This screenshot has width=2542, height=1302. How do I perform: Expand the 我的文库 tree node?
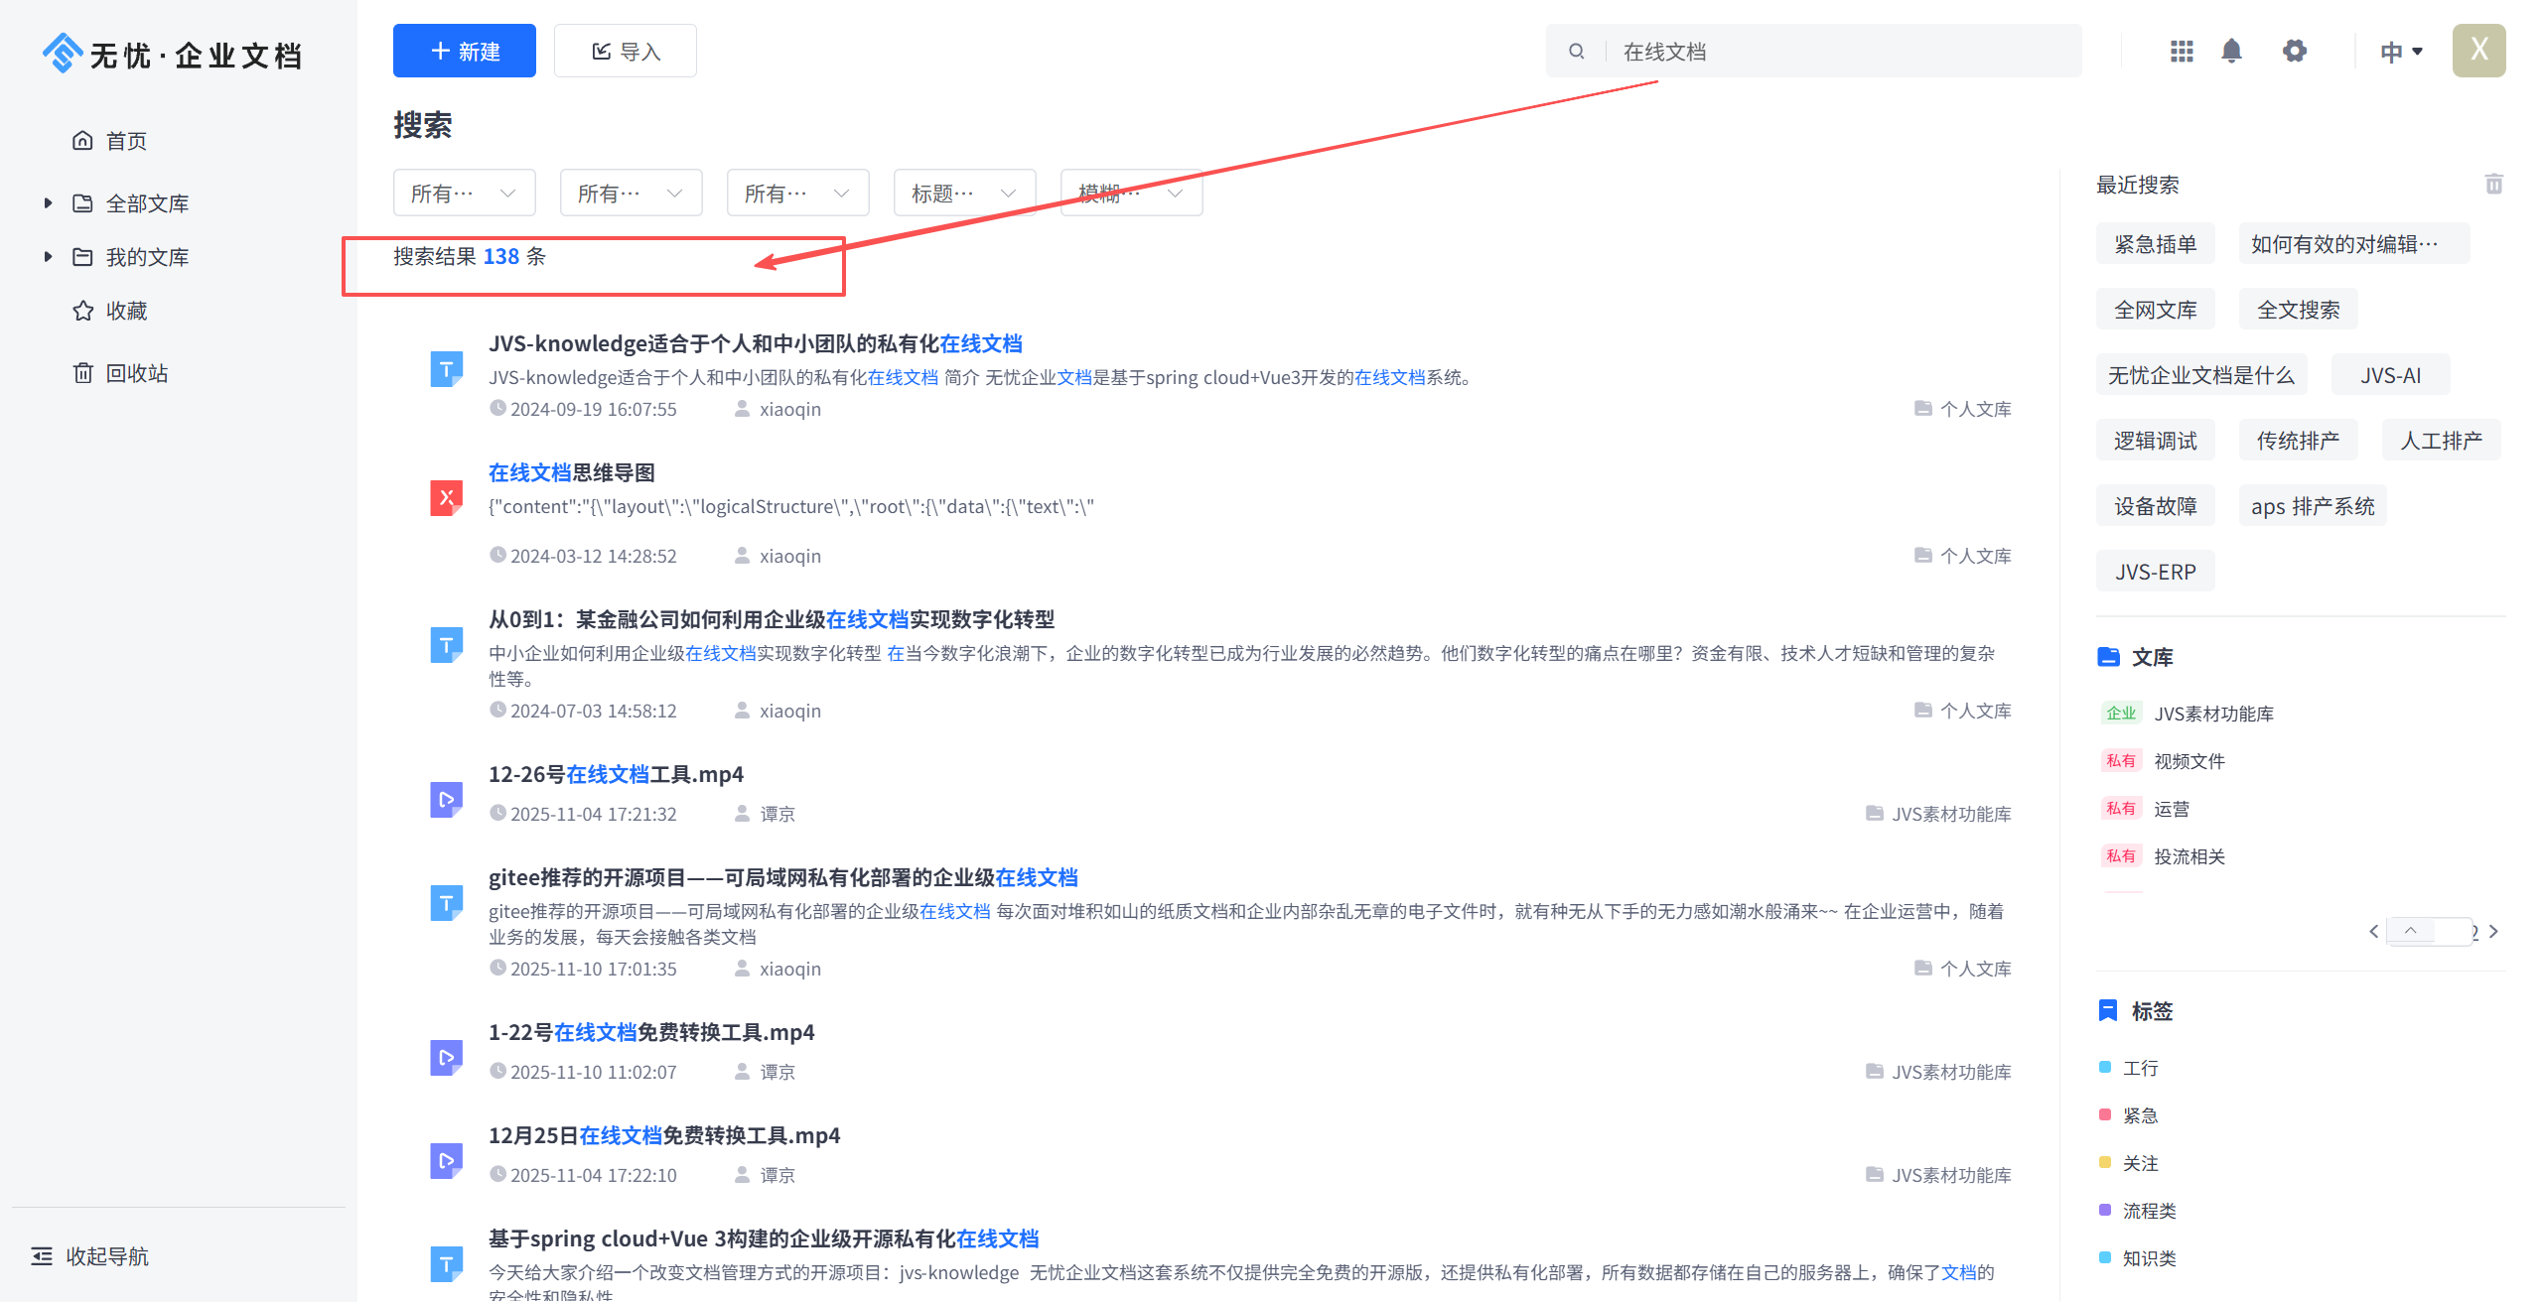point(48,257)
